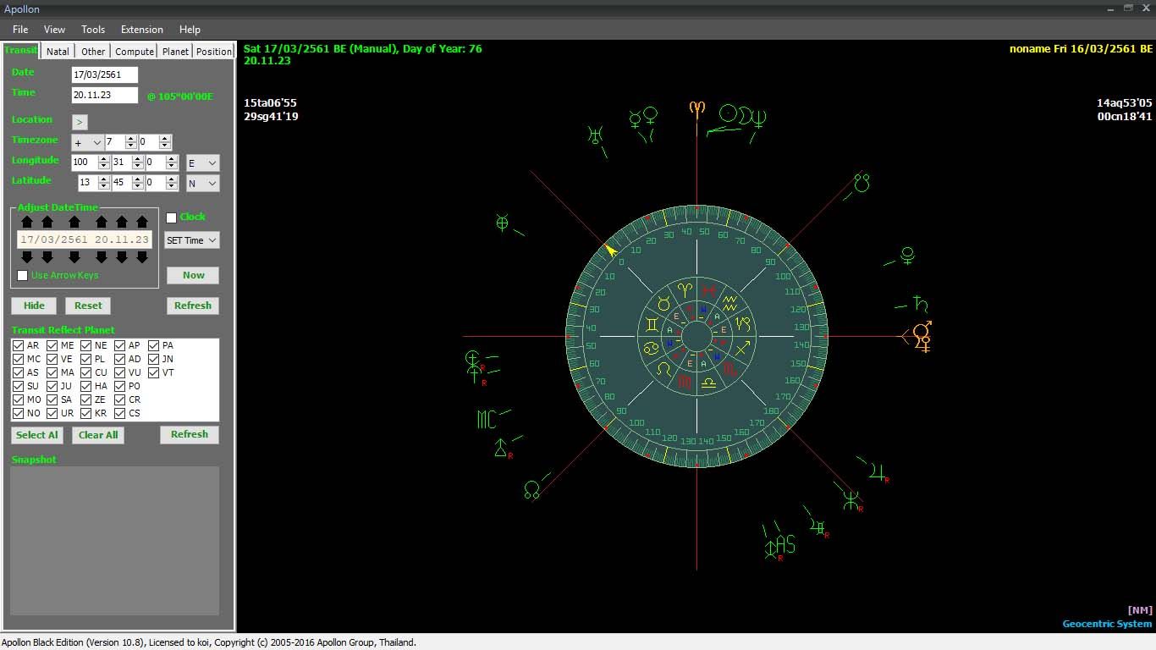This screenshot has height=650, width=1156.
Task: Click the Location arrow button
Action: click(x=80, y=122)
